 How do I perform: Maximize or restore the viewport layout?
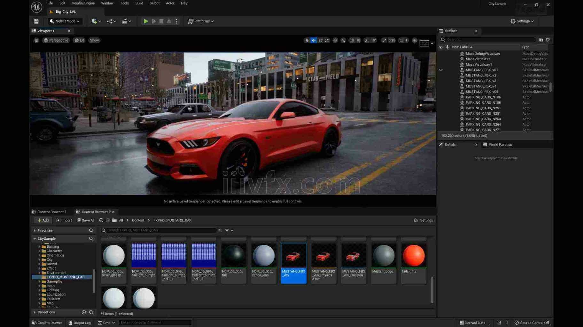pos(415,40)
